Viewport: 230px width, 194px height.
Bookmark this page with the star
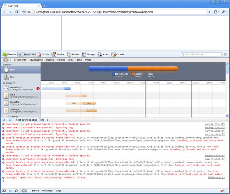coord(24,12)
